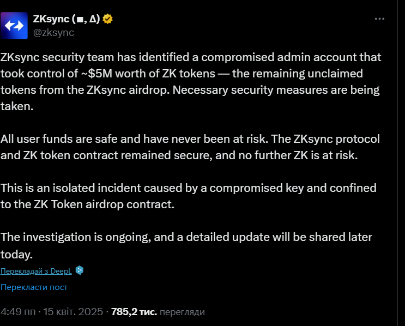Click the Перекладай з DeepL link

(x=36, y=271)
